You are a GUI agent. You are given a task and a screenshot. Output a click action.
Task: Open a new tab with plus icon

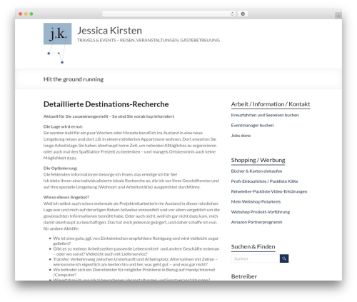point(338,16)
